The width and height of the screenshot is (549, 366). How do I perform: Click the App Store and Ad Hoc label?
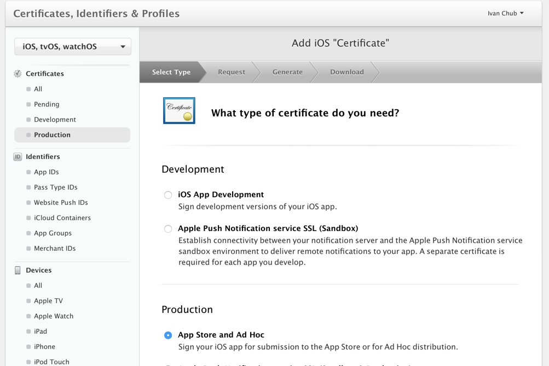(221, 335)
